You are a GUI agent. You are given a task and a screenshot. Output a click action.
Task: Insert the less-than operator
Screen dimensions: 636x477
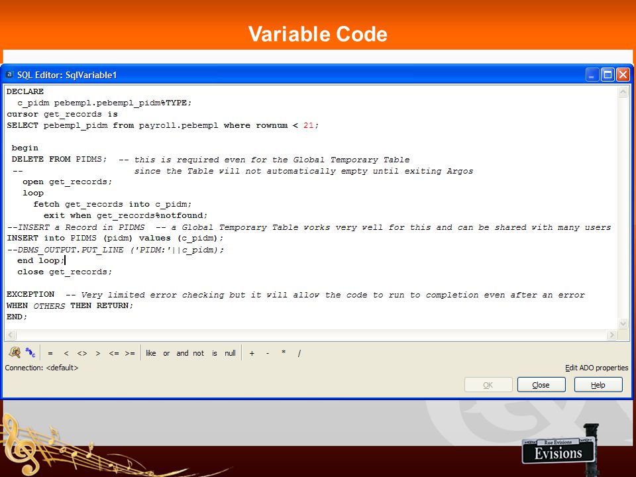point(66,353)
